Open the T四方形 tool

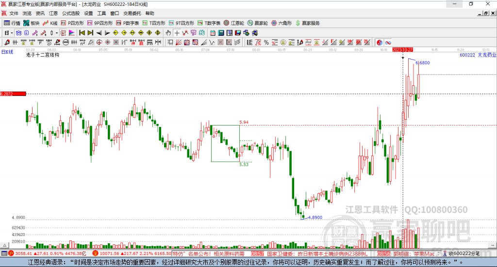[x=154, y=23]
